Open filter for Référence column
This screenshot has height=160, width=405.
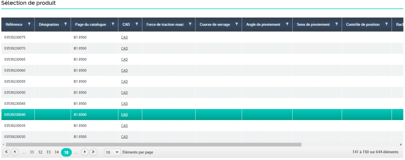pos(29,24)
